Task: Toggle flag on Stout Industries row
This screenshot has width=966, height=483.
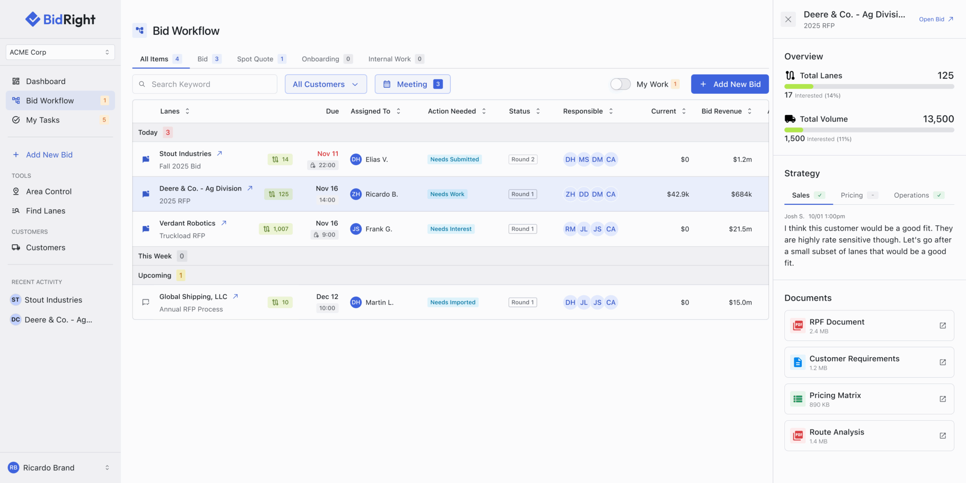Action: 146,159
